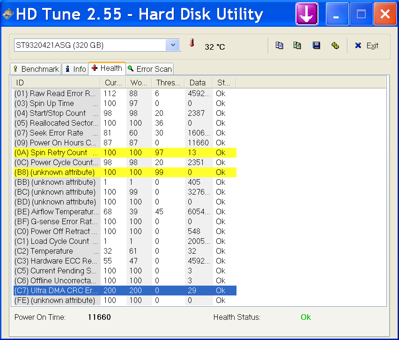The height and width of the screenshot is (340, 399).
Task: Click the 548 Power Off Retract data value
Action: point(194,231)
